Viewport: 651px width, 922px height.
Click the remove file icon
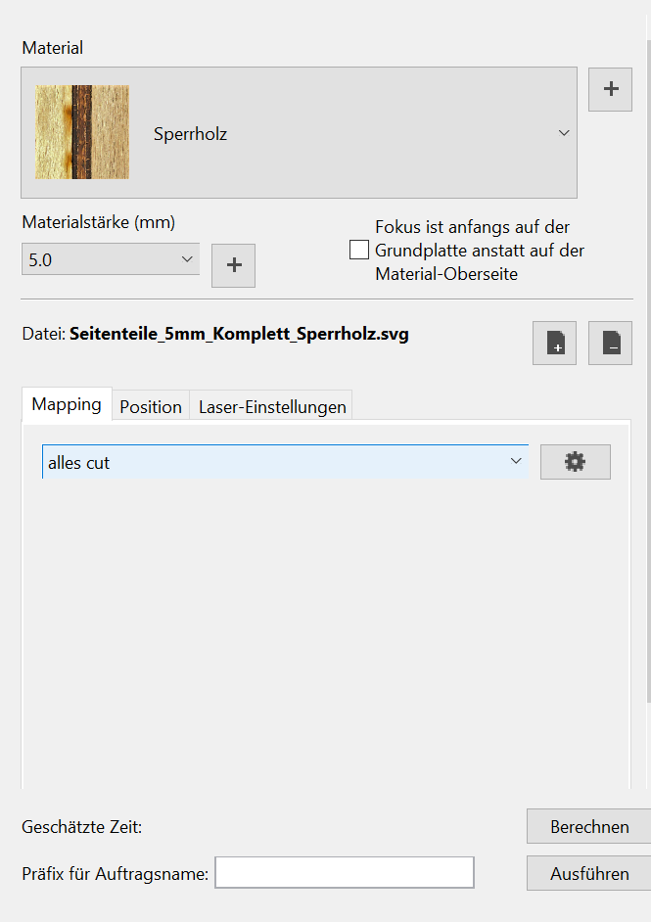pos(610,344)
